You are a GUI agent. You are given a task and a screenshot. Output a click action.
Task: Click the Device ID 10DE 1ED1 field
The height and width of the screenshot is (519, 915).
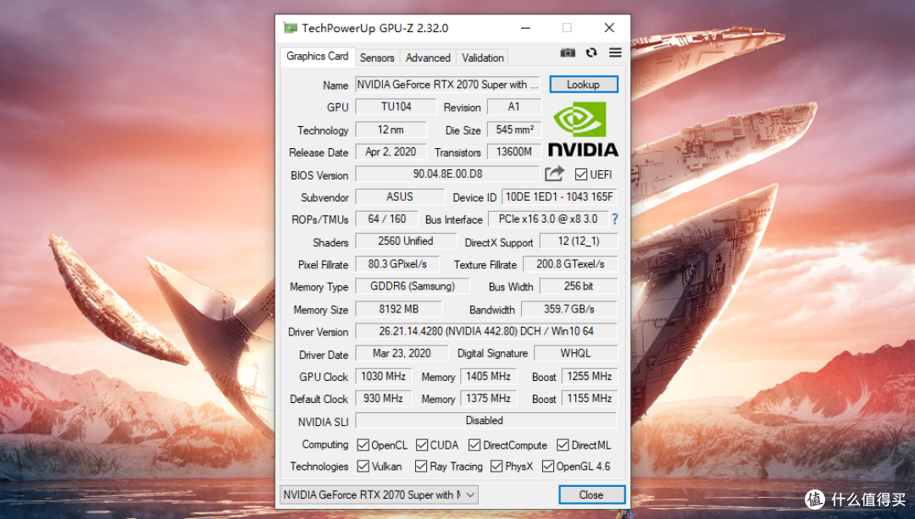coord(559,196)
